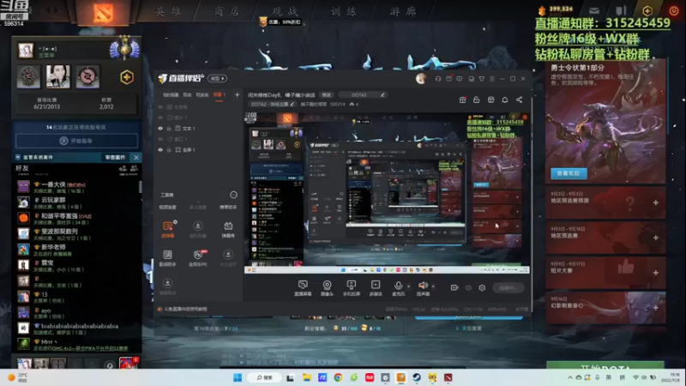Select the 全屏 1 source row
Screen dimensions: 686x386
198,149
